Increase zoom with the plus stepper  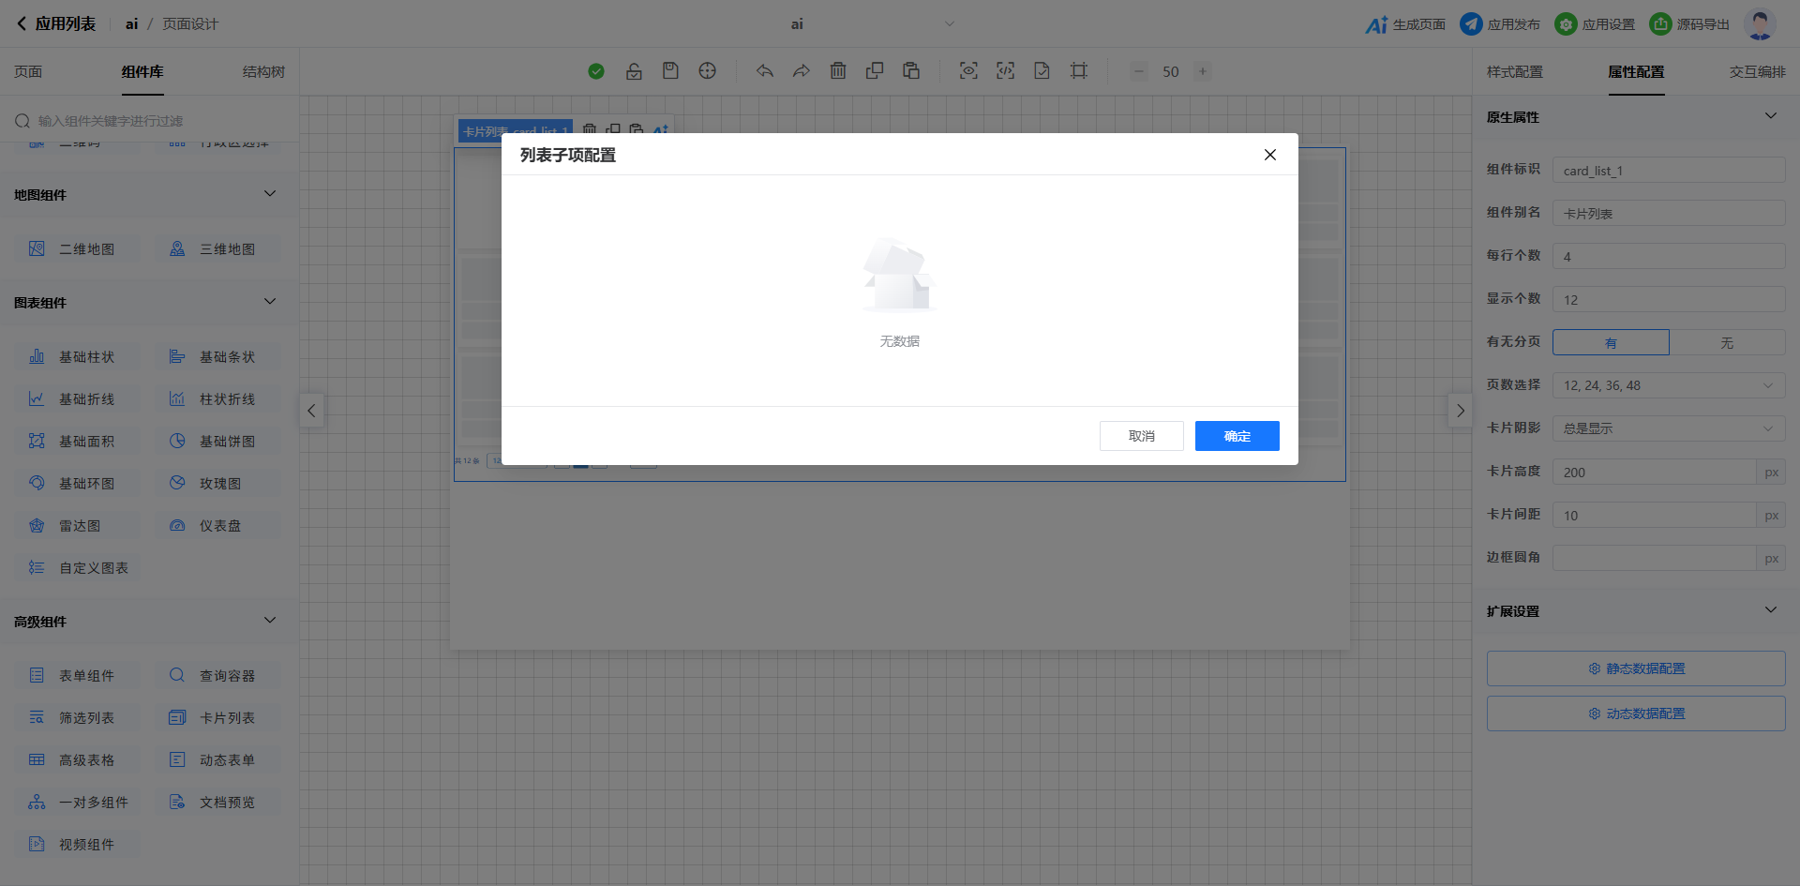(1203, 71)
